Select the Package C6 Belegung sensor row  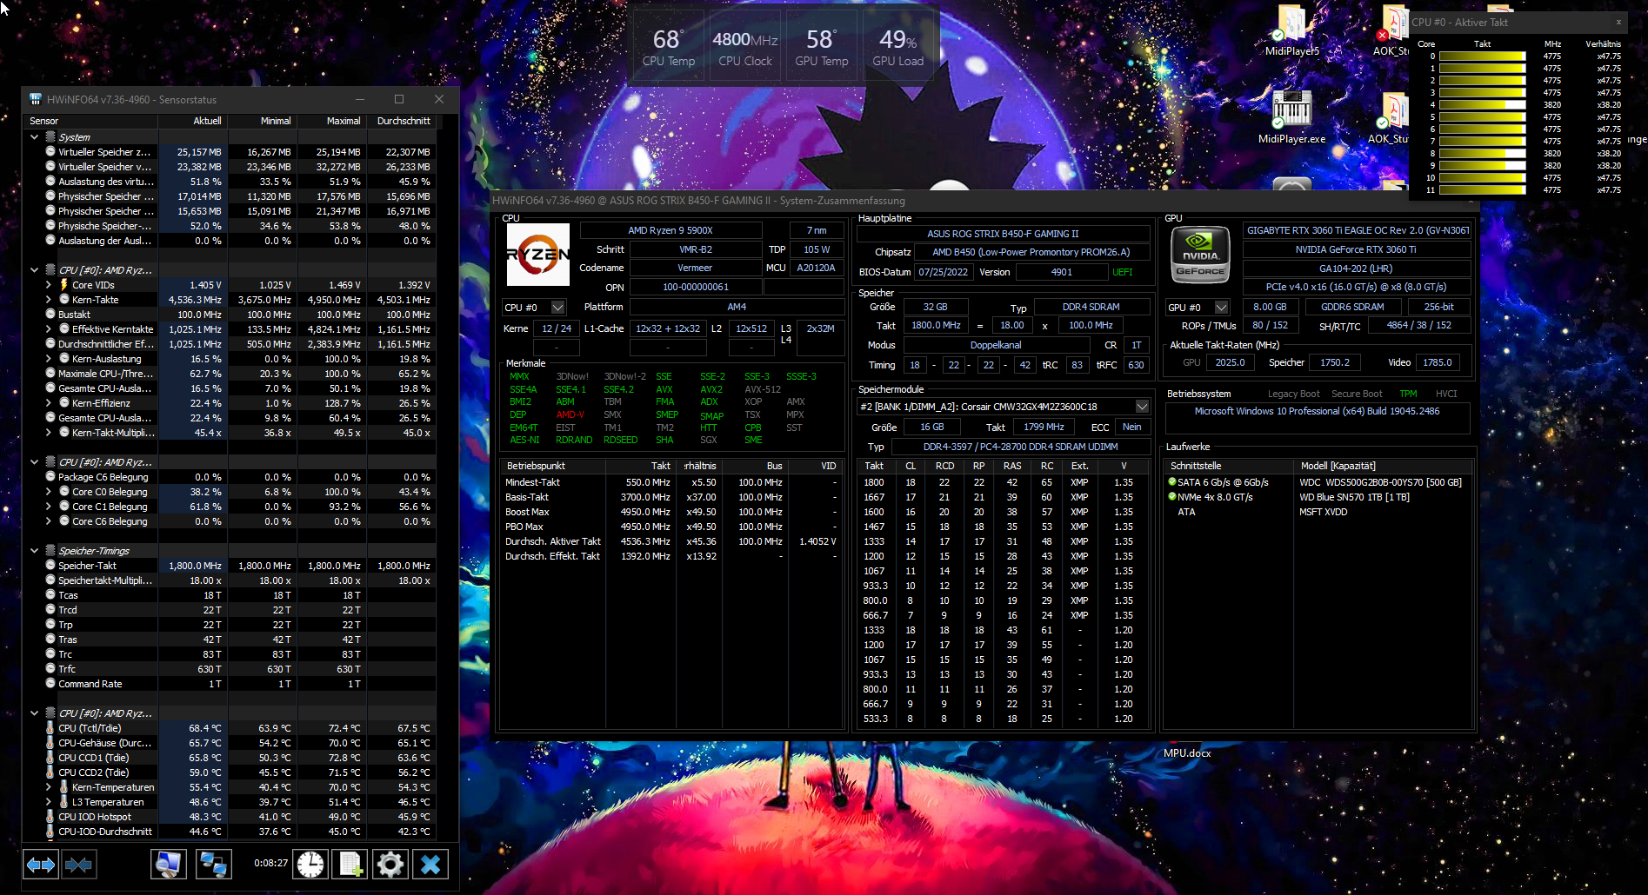click(230, 477)
